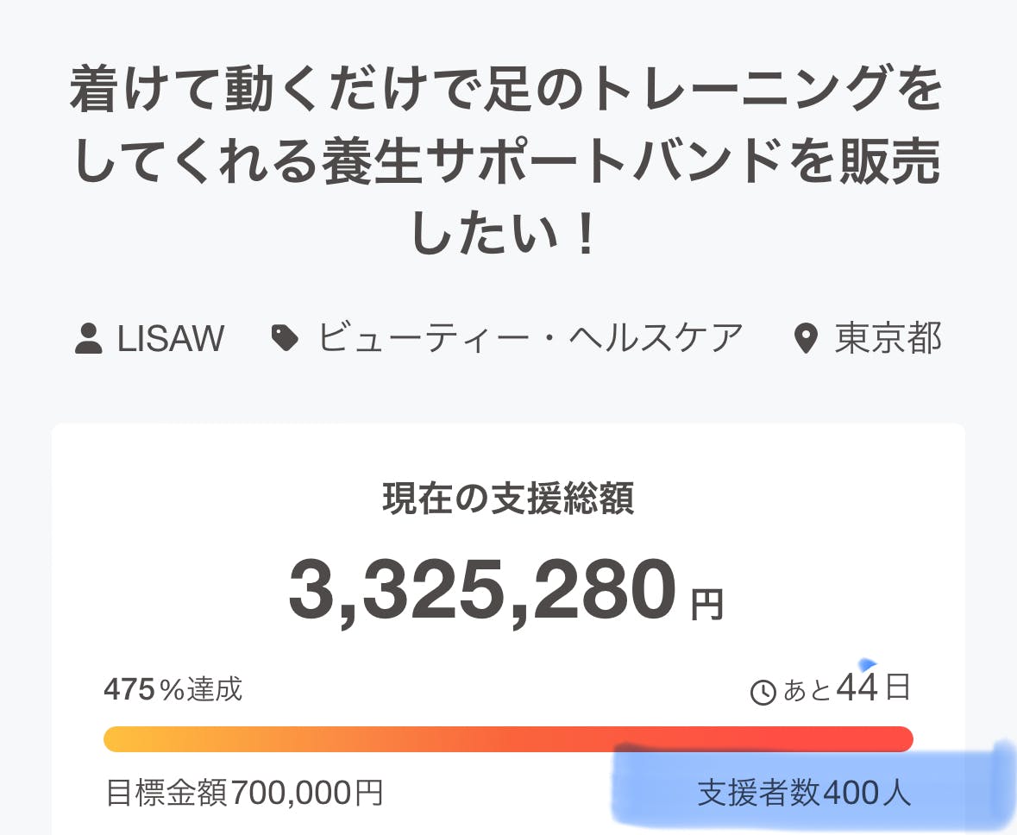Click the あと44日 remaining days text

click(845, 690)
